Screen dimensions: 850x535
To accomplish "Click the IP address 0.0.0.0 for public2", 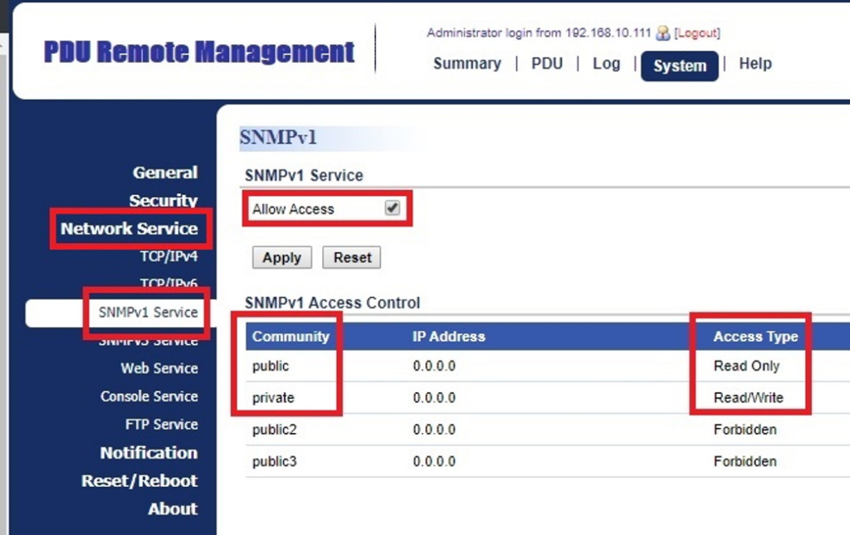I will tap(434, 430).
